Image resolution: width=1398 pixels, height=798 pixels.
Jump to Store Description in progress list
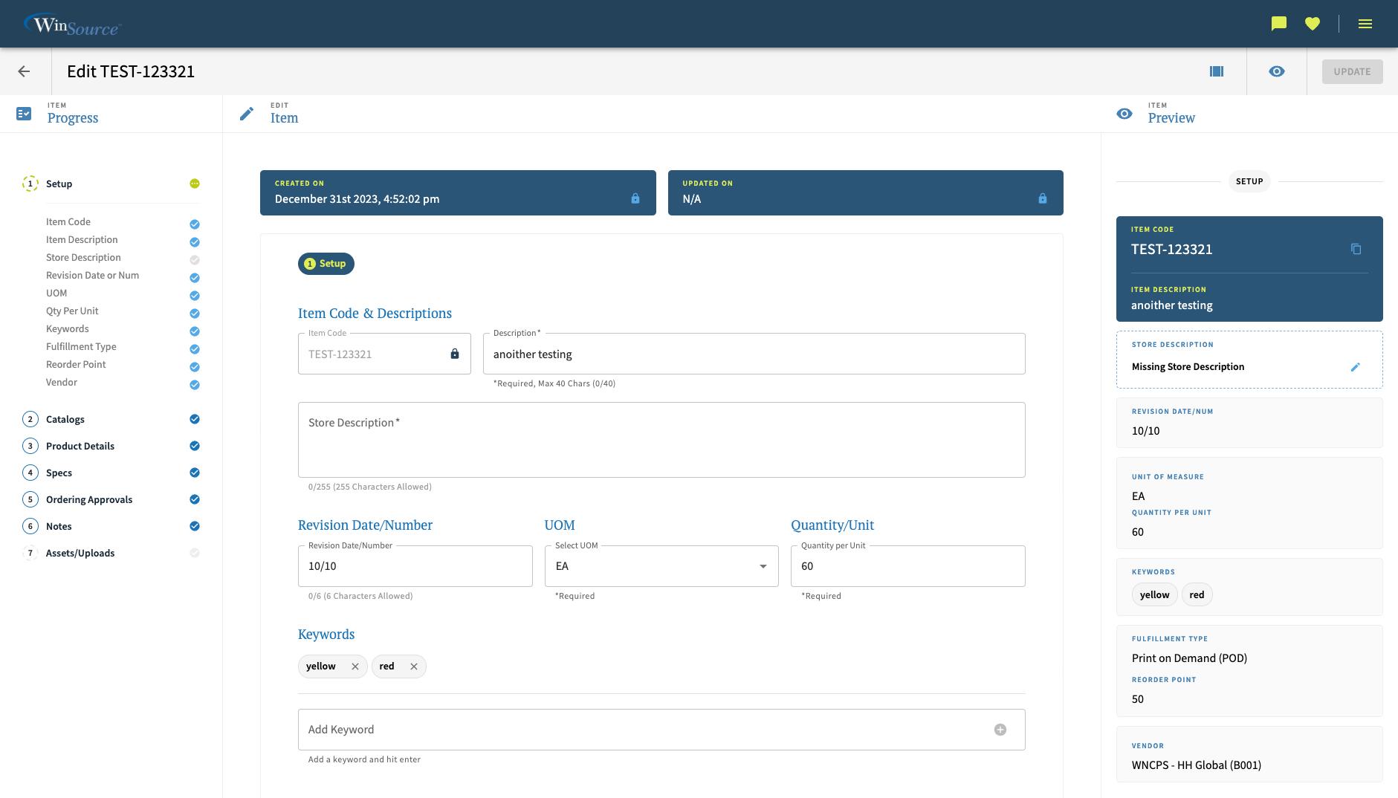click(x=83, y=258)
